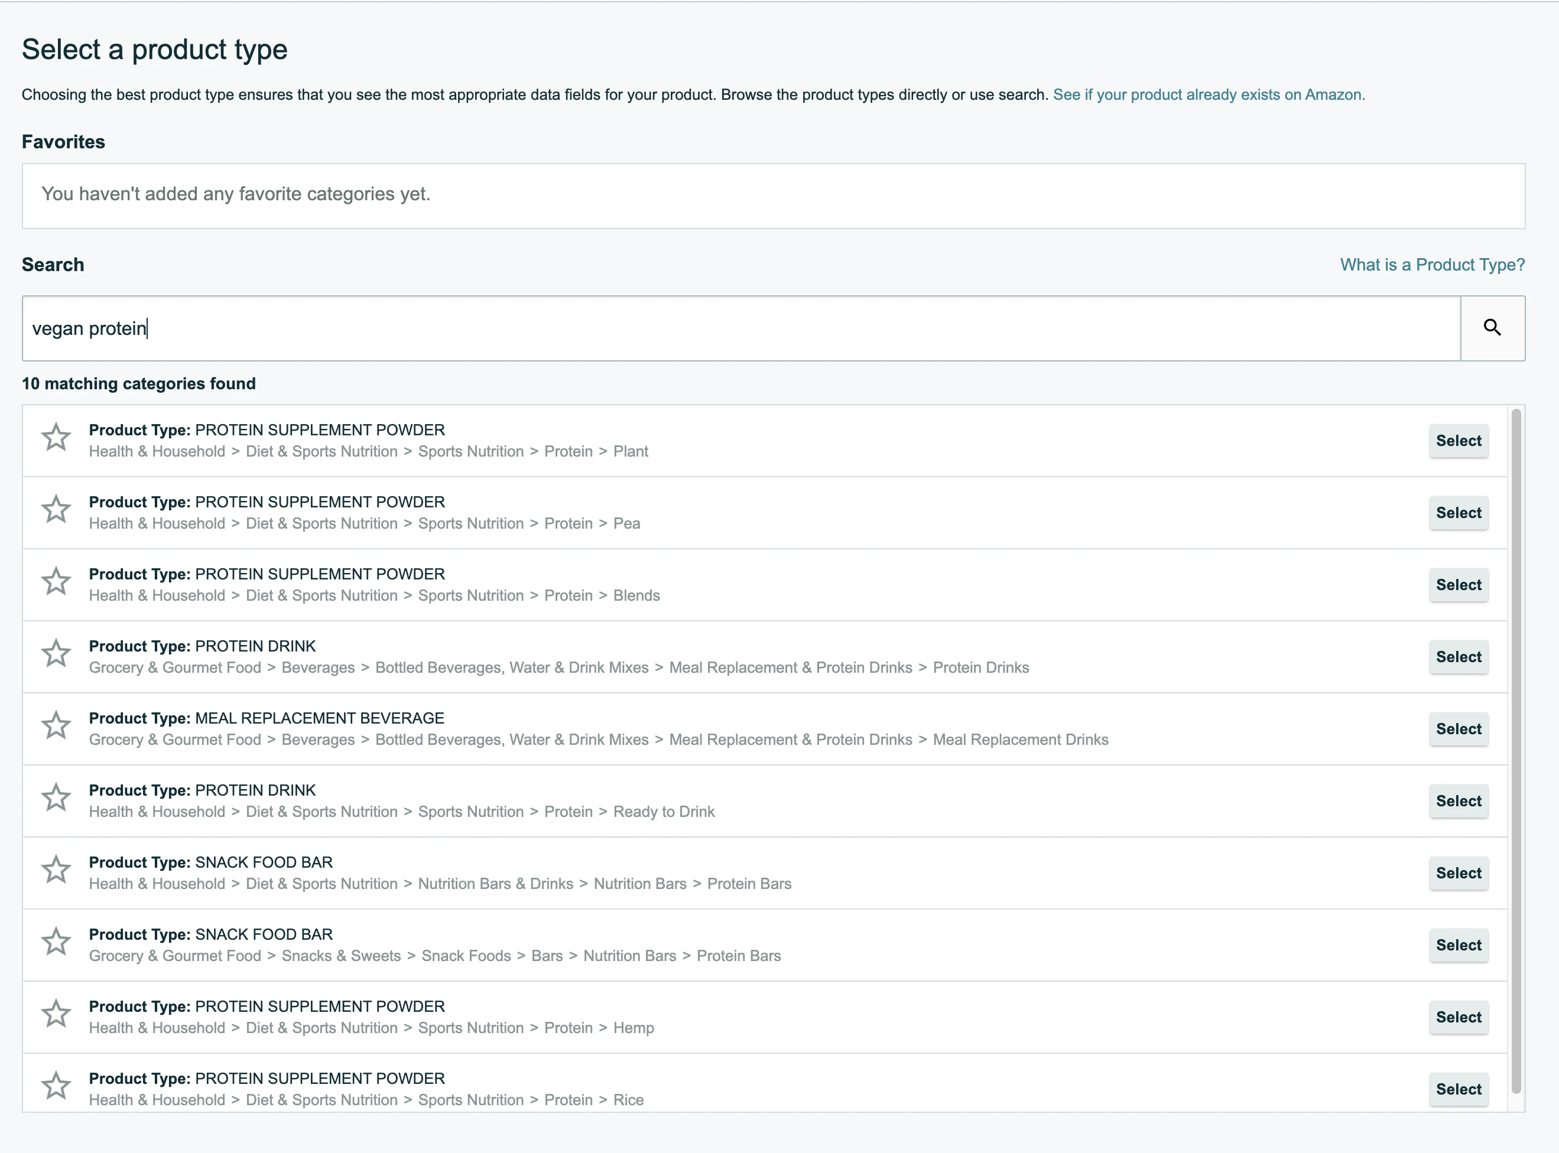Select Protein Supplement Powder Pea category
Viewport: 1559px width, 1153px height.
click(x=1459, y=513)
